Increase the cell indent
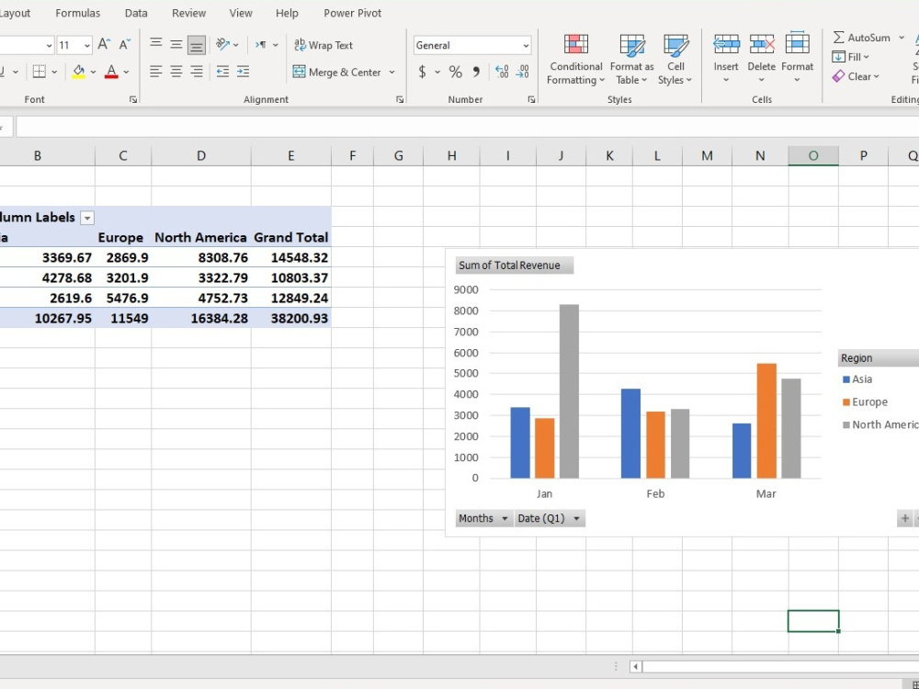Viewport: 919px width, 689px height. click(243, 72)
